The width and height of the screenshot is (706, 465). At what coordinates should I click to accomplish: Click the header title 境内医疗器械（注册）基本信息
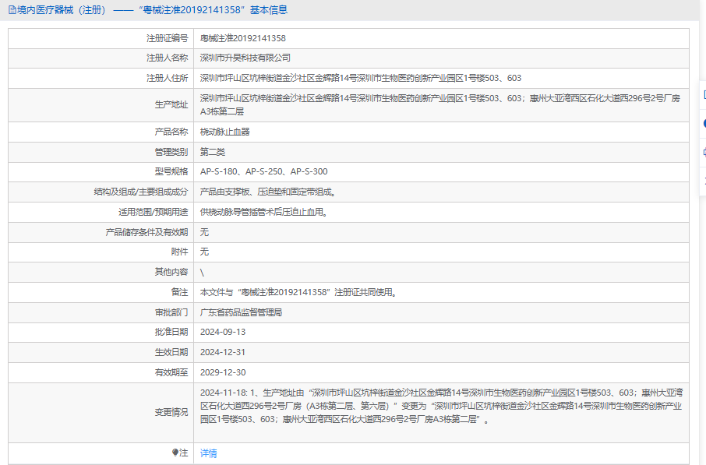[152, 10]
